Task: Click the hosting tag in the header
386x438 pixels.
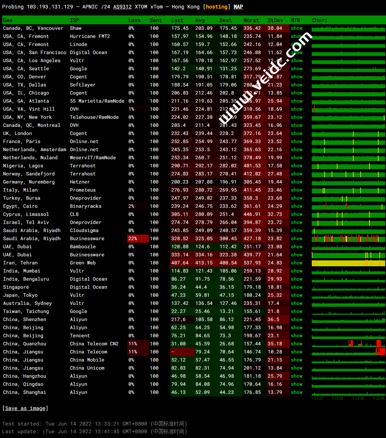Action: click(x=217, y=7)
